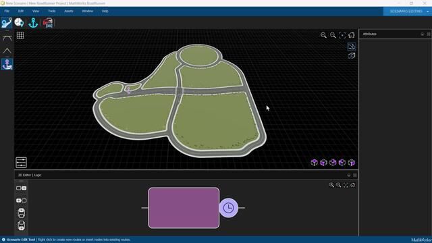Click the curved arch icon in left sidebar
432x243 pixels.
click(7, 38)
